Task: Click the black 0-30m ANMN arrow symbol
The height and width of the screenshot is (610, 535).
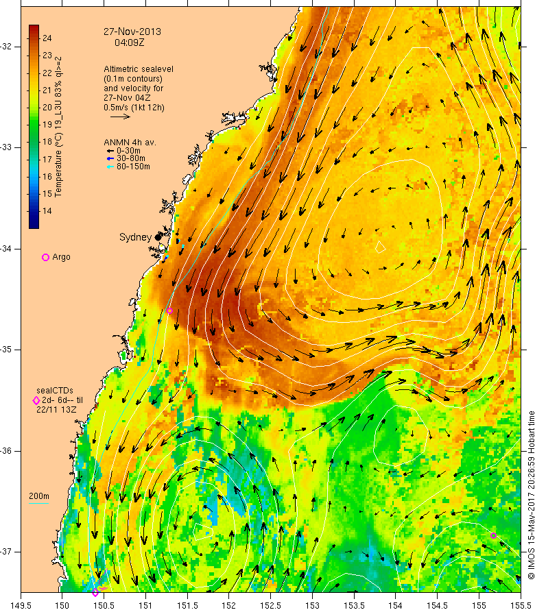Action: click(110, 151)
